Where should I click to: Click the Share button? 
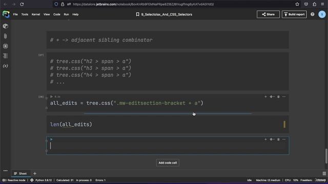coord(268,14)
